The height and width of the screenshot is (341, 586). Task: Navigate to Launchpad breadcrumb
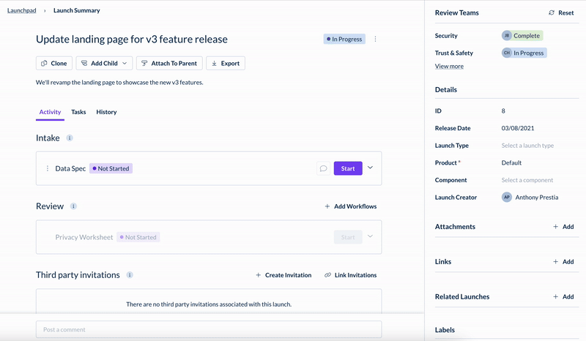pos(21,11)
